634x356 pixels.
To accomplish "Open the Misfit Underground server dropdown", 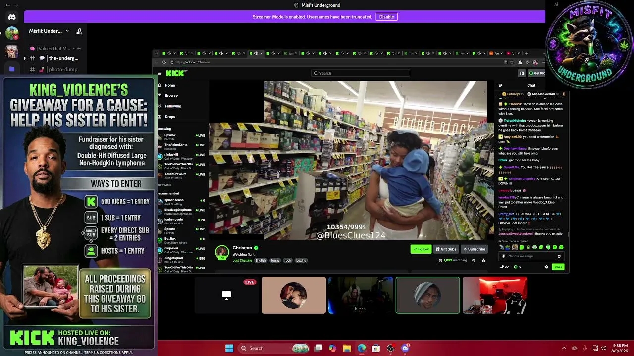I will click(x=49, y=31).
